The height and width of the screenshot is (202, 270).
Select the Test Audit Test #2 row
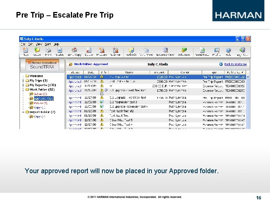(156, 111)
